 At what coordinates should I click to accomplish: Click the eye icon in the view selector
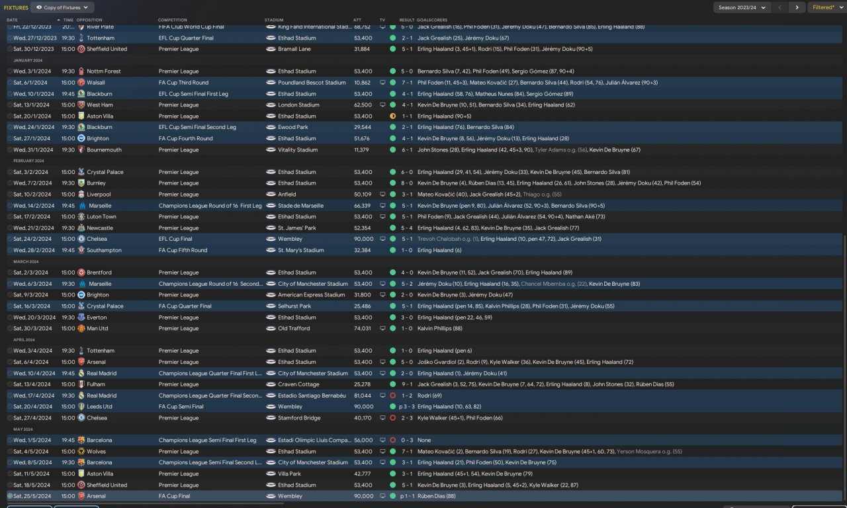click(38, 7)
